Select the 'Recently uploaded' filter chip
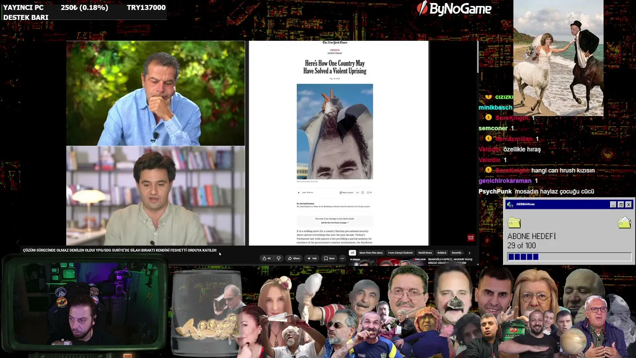 457,253
